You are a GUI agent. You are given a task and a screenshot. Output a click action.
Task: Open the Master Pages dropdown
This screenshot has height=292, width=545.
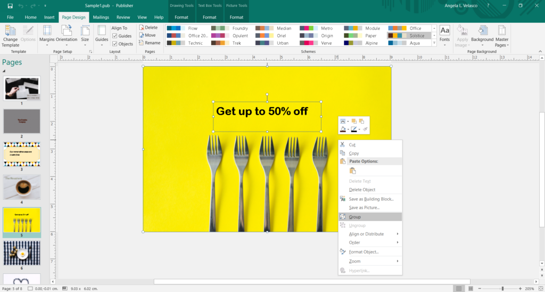[x=501, y=34]
